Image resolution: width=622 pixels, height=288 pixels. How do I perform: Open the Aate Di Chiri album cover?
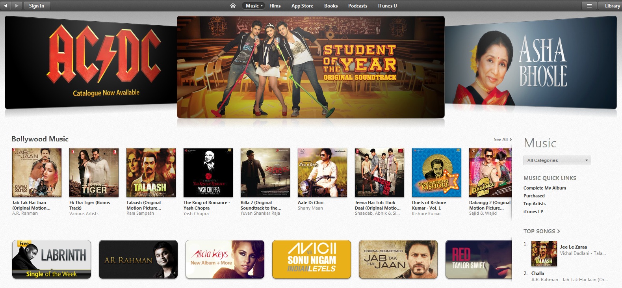(322, 173)
